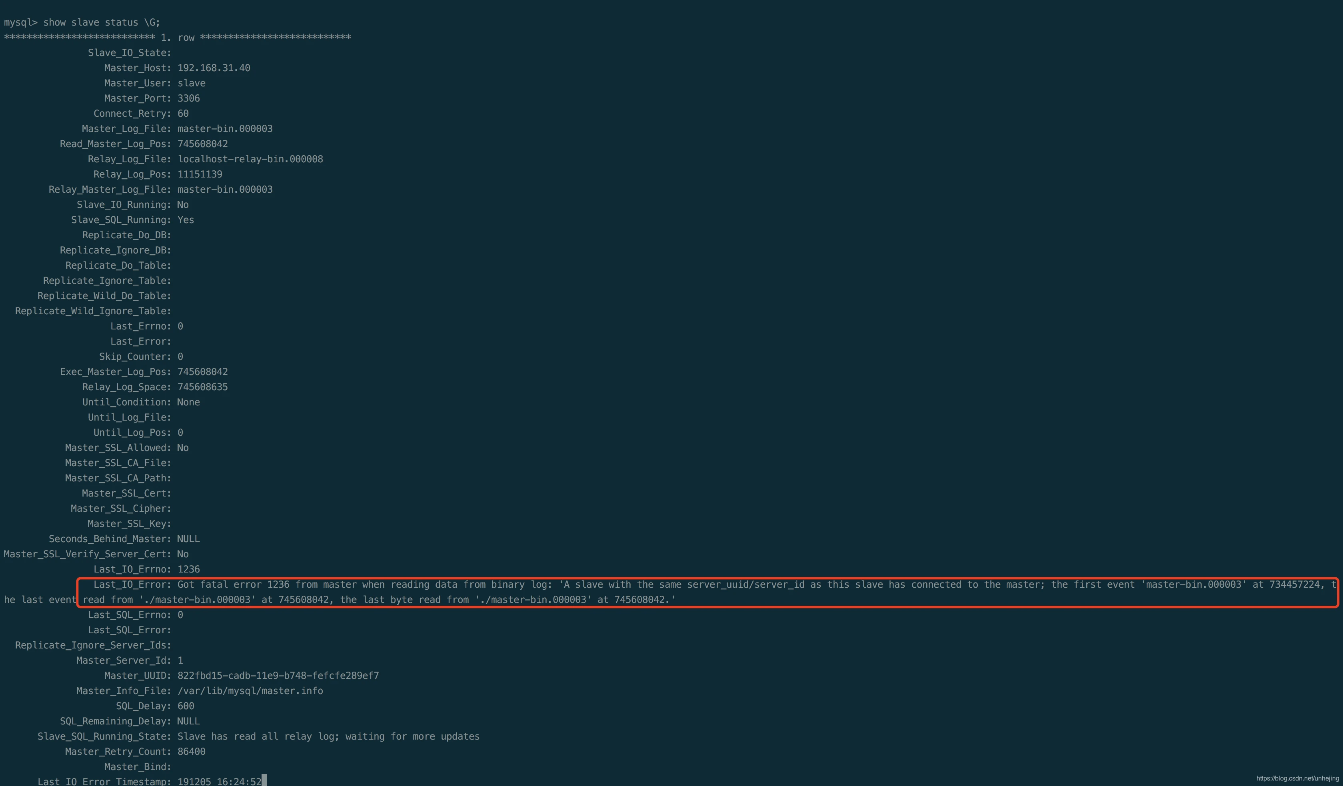Select Master_Log_File value master-bin.000003

pos(225,128)
